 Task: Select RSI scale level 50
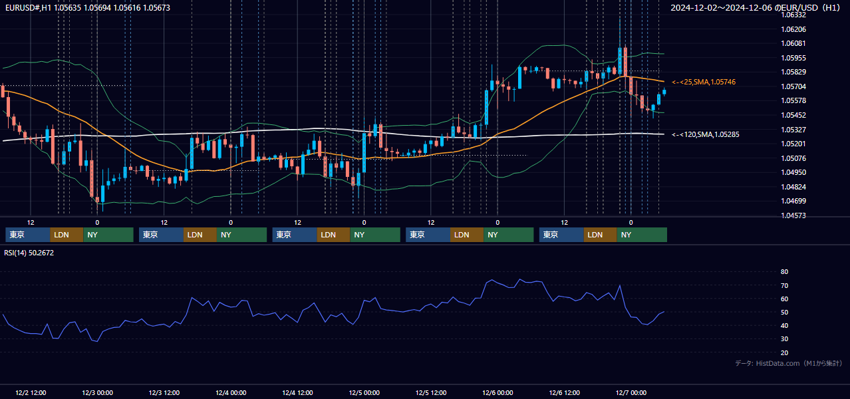[784, 312]
